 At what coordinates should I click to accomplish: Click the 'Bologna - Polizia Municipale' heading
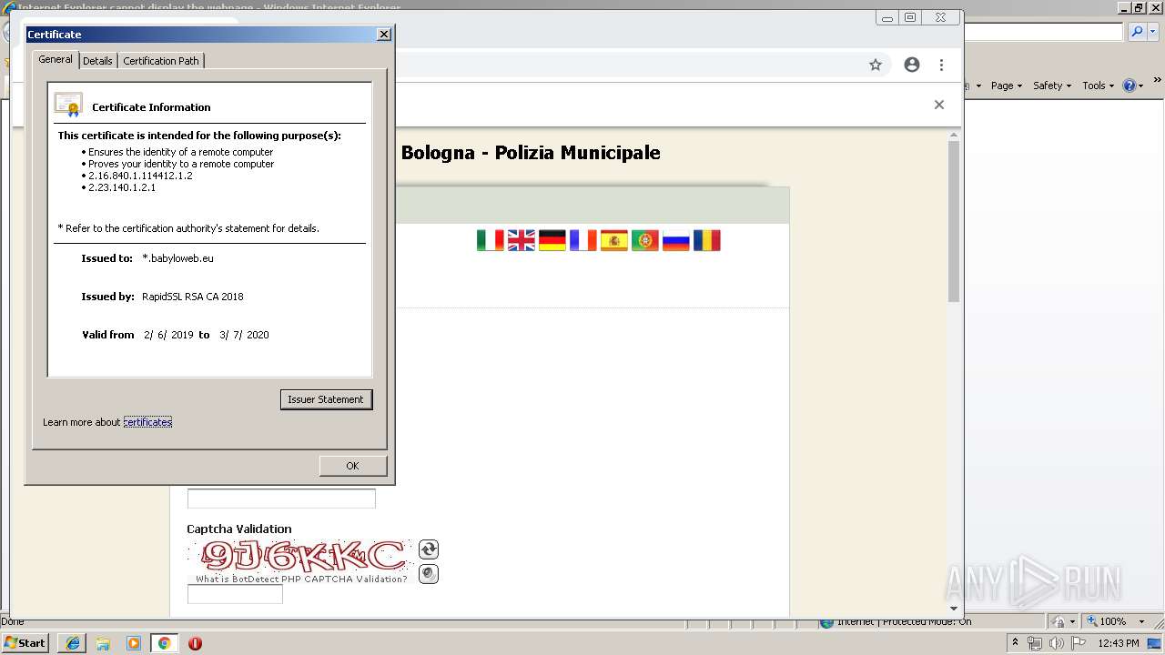(x=531, y=153)
